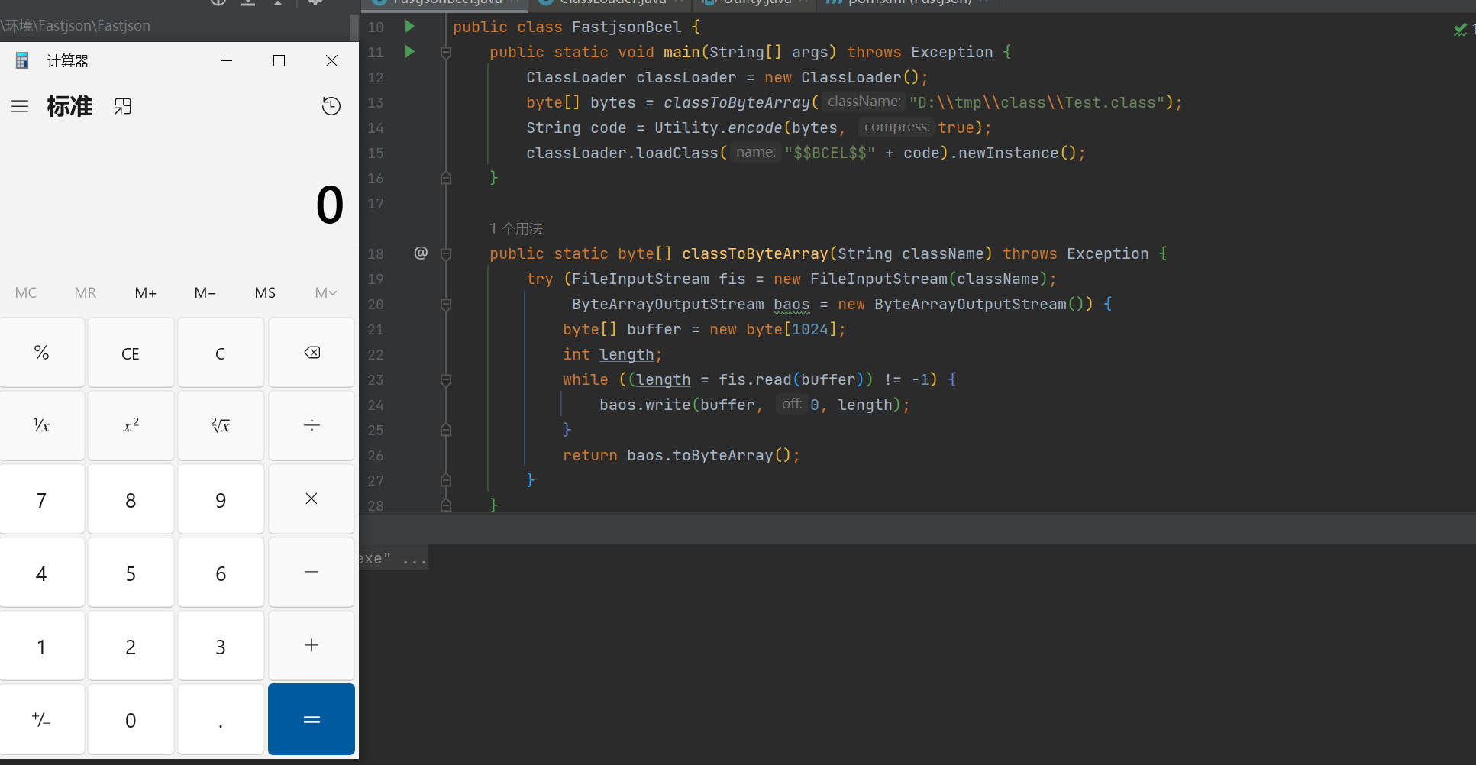Screen dimensions: 1476x765
Task: Click the CE clear entry key
Action: tap(131, 353)
